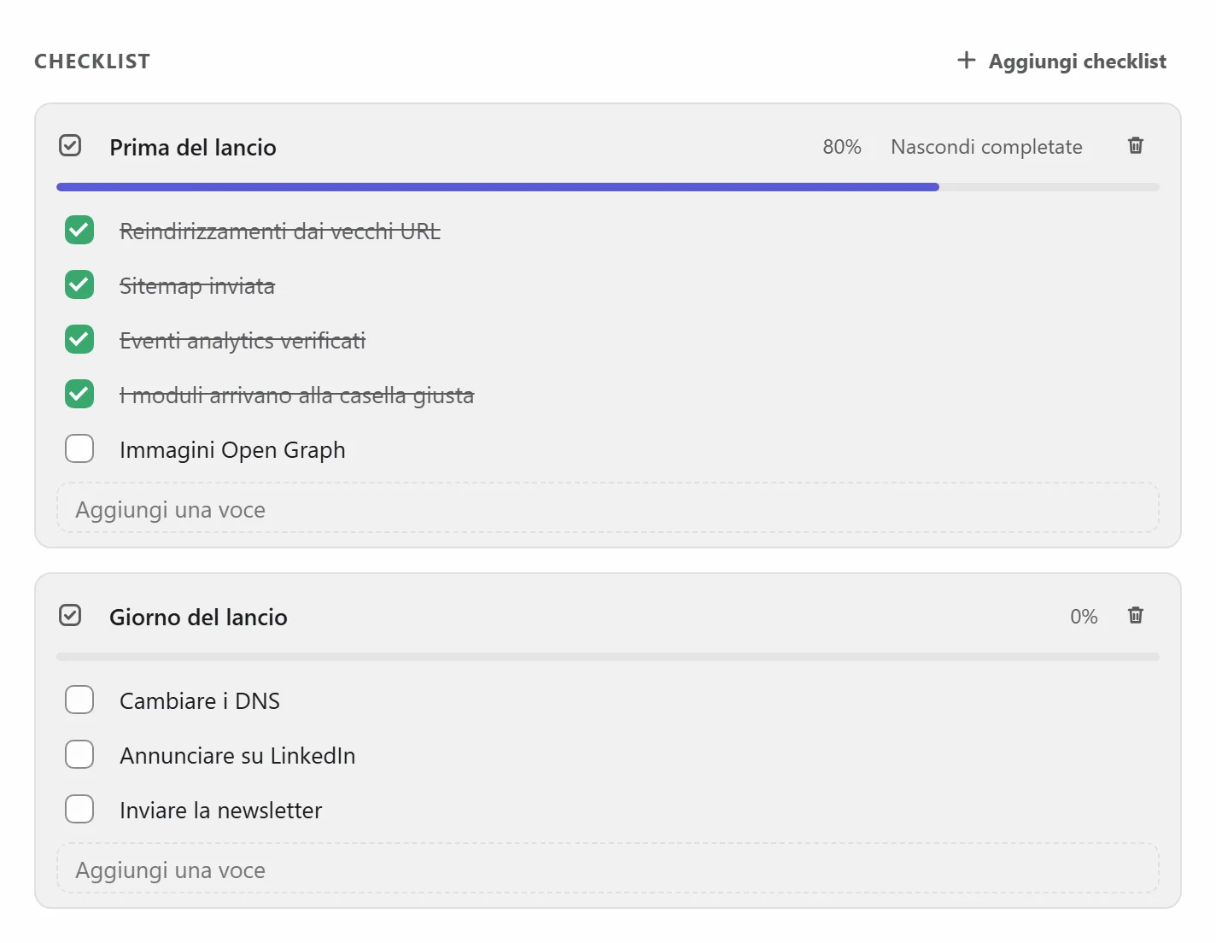Click the plus icon for Aggiungi checklist

[966, 61]
